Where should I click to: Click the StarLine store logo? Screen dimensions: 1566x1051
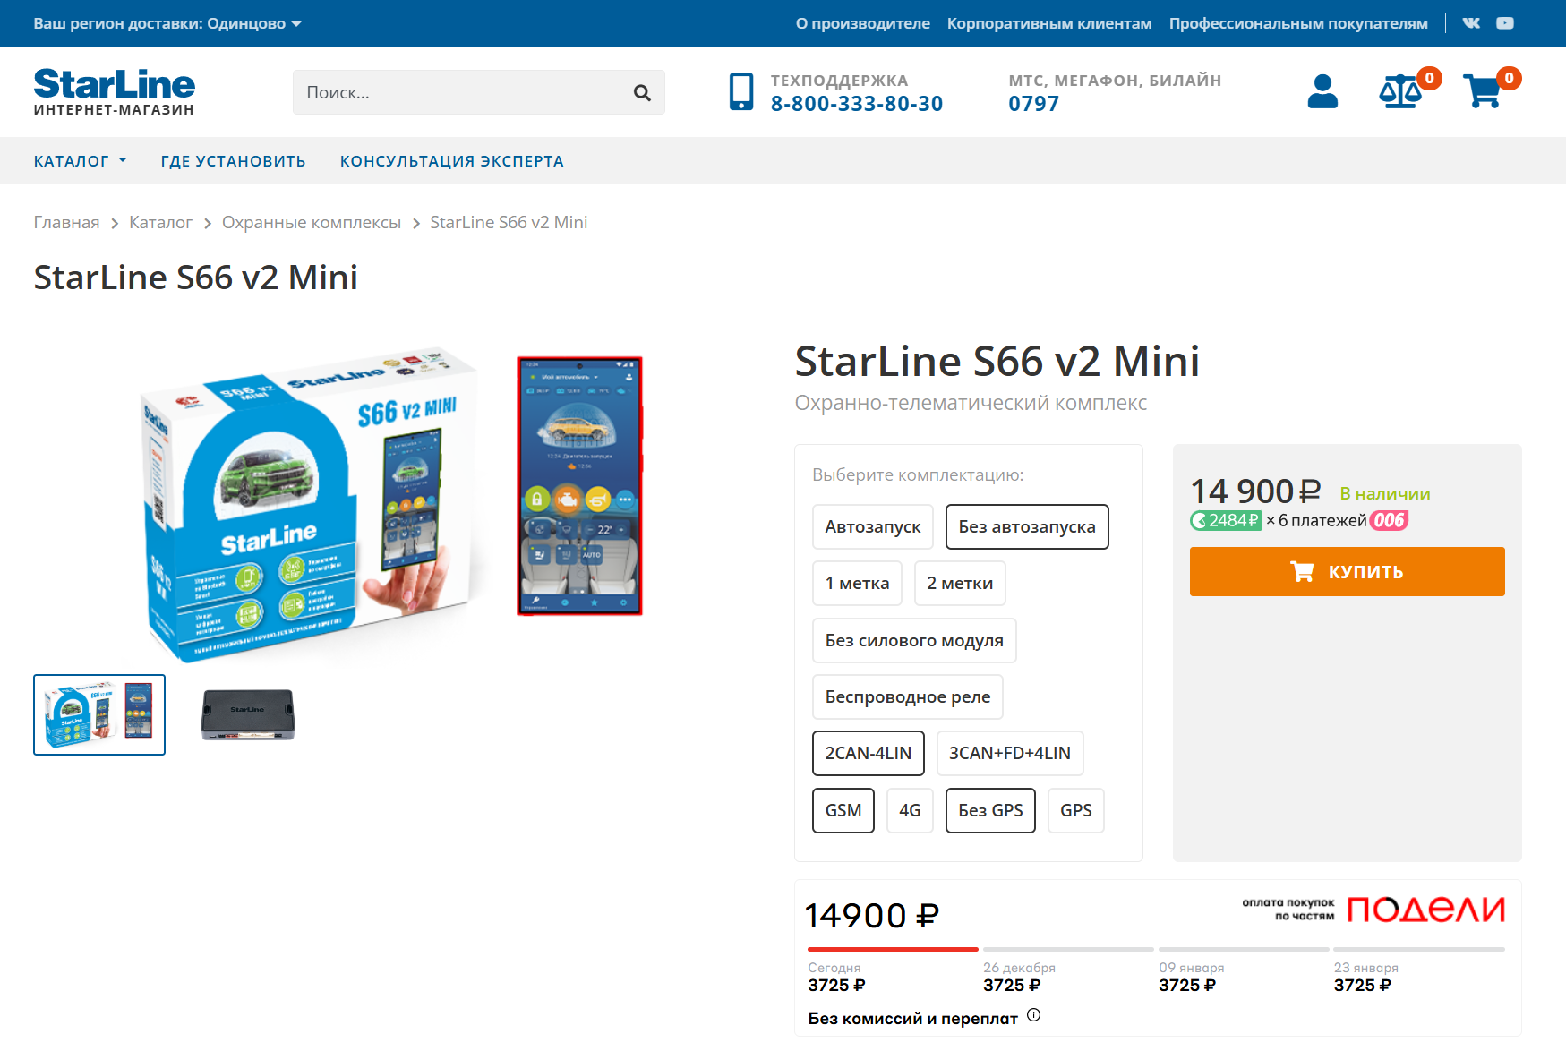[114, 91]
